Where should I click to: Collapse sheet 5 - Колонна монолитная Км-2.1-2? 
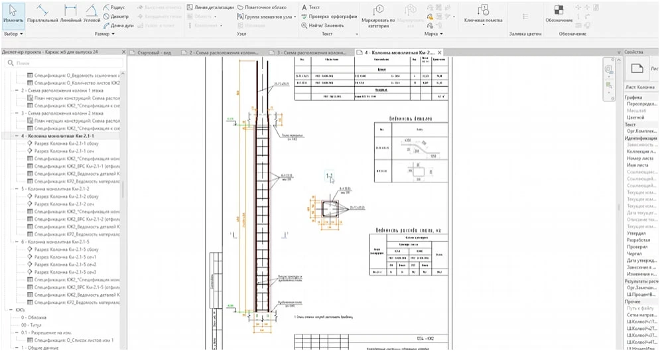17,189
